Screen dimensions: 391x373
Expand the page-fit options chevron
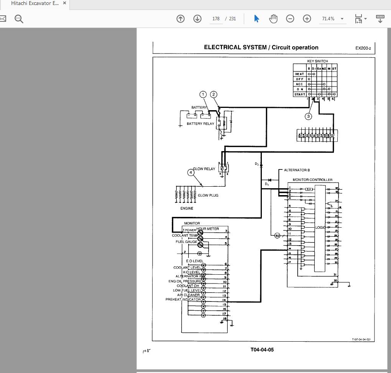[366, 18]
